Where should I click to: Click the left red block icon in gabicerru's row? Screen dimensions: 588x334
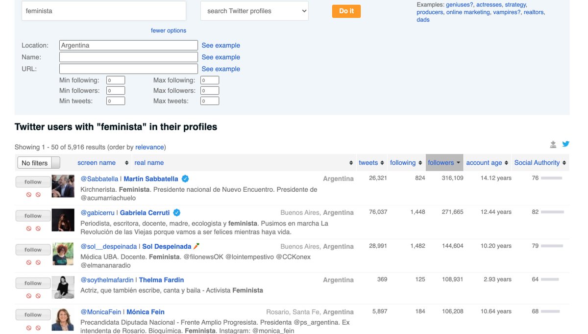click(x=29, y=228)
